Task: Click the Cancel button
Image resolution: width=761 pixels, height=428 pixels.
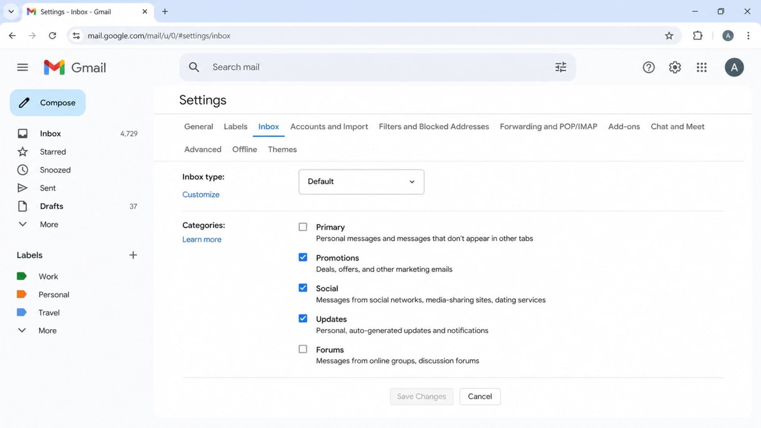Action: [480, 397]
